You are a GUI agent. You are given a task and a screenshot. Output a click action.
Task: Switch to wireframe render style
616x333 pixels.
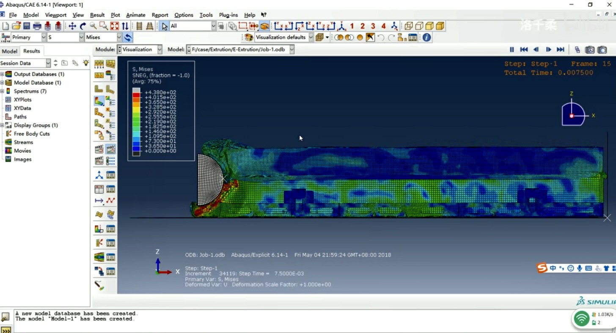(x=409, y=26)
